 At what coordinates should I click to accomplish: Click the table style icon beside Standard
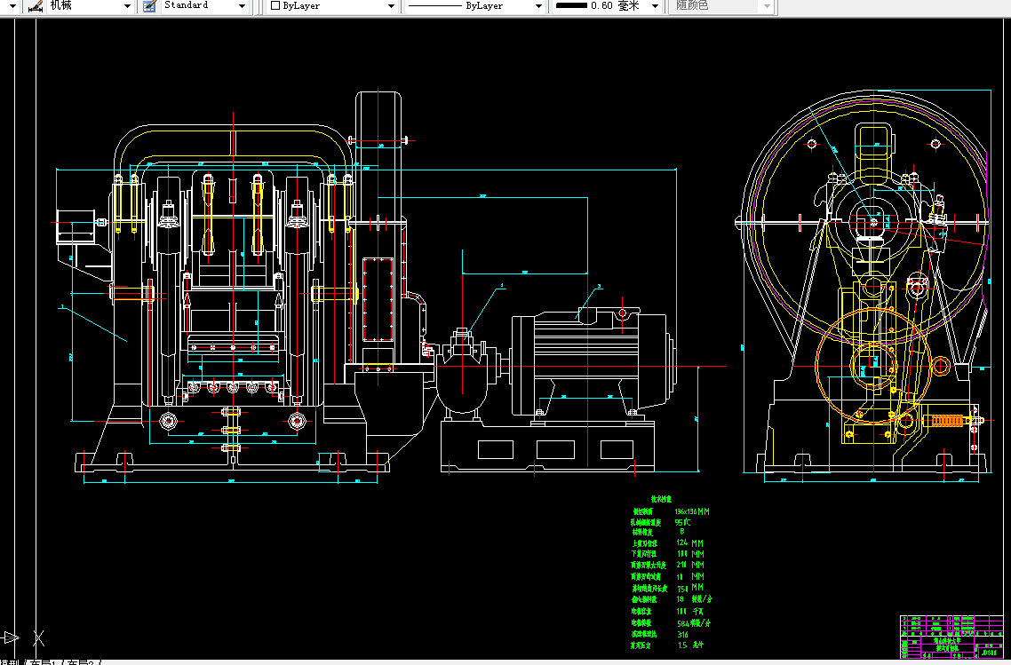149,6
